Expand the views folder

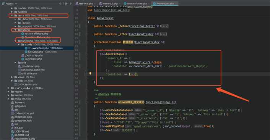(x=12, y=77)
